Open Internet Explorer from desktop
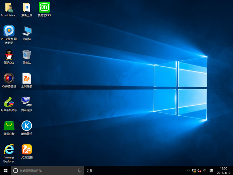 [9, 149]
